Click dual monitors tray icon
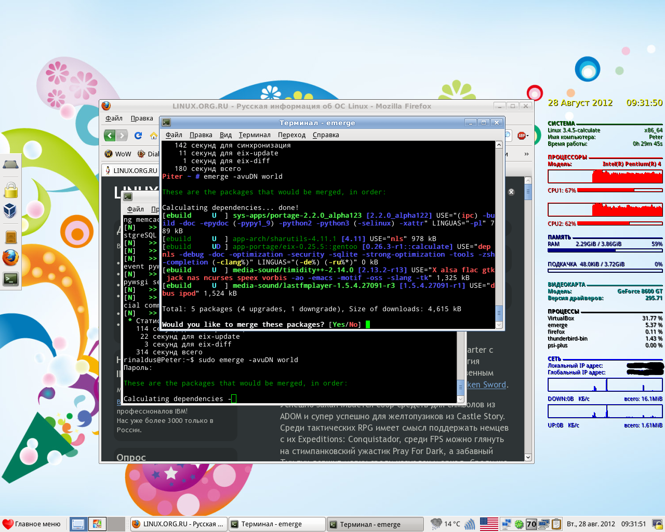This screenshot has height=532, width=665. 544,524
